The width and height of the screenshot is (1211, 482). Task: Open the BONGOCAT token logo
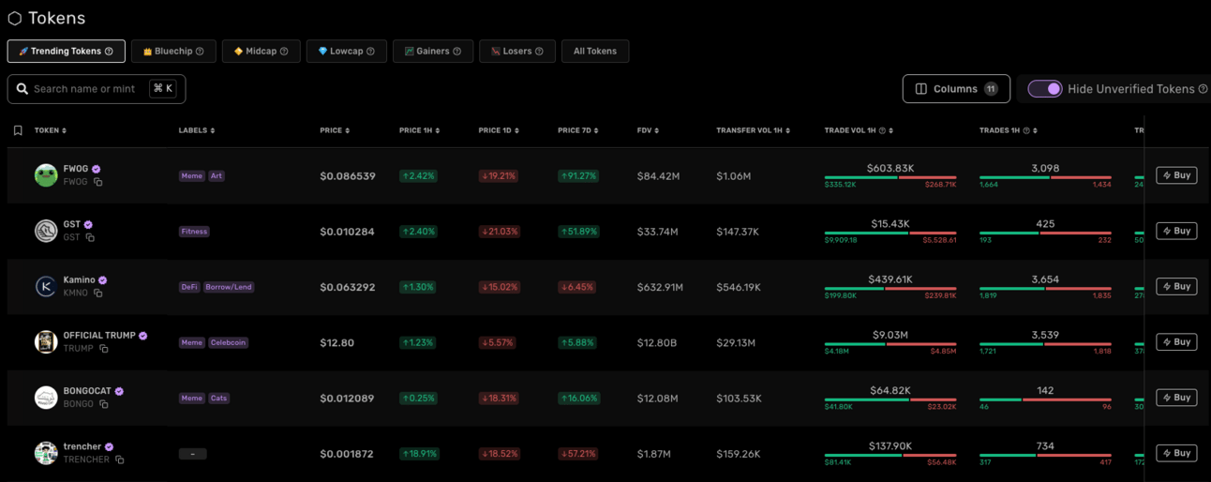[46, 398]
